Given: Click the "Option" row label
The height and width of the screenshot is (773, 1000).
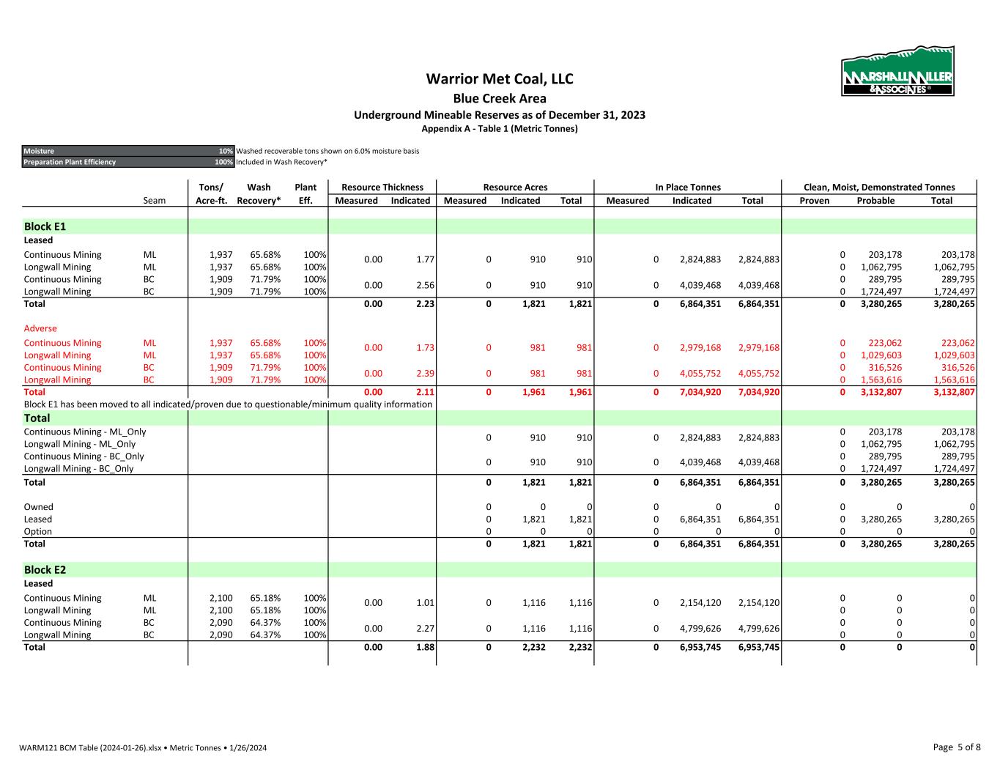Looking at the screenshot, I should 38,531.
